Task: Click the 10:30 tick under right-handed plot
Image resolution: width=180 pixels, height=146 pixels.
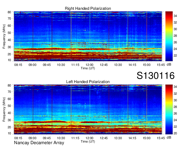Action: click(x=61, y=65)
